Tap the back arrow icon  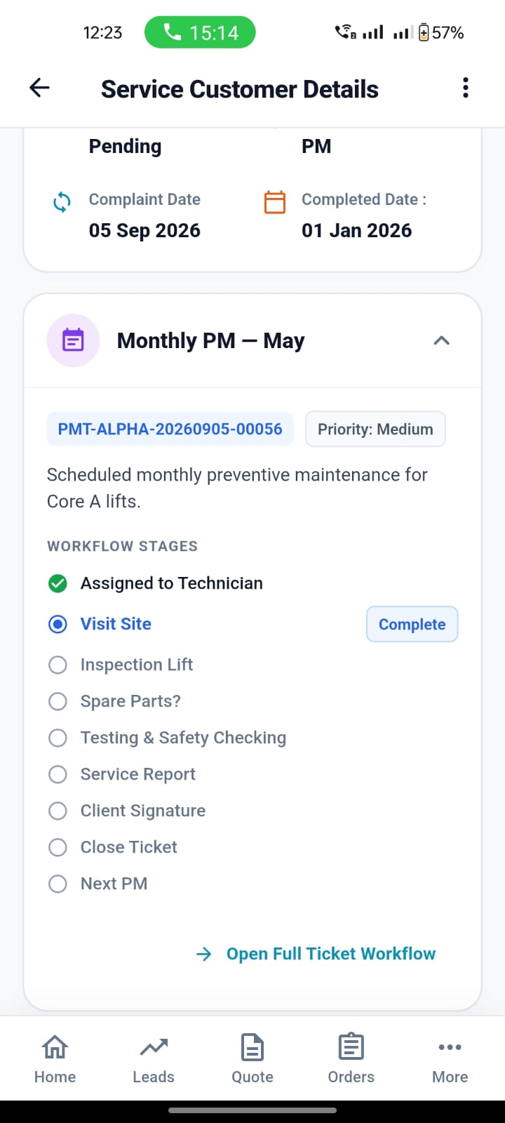39,88
